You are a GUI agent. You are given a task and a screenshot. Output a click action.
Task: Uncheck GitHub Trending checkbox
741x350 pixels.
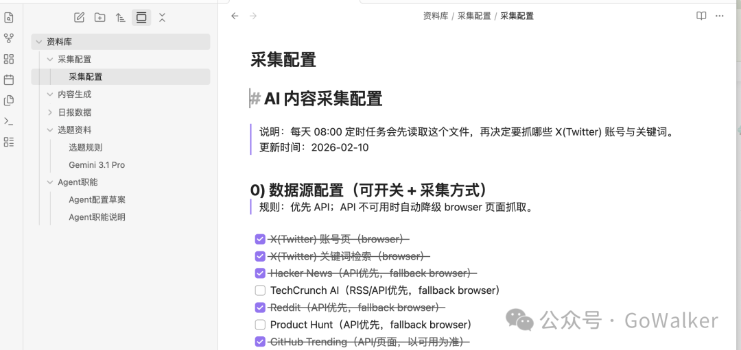(x=260, y=342)
